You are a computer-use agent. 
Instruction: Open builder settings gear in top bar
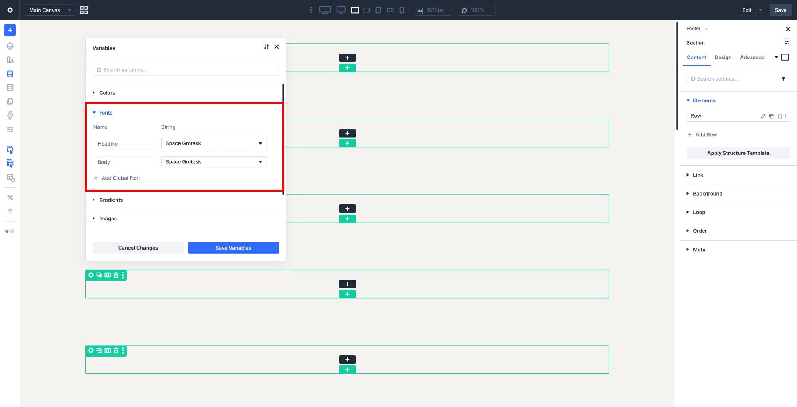(10, 10)
